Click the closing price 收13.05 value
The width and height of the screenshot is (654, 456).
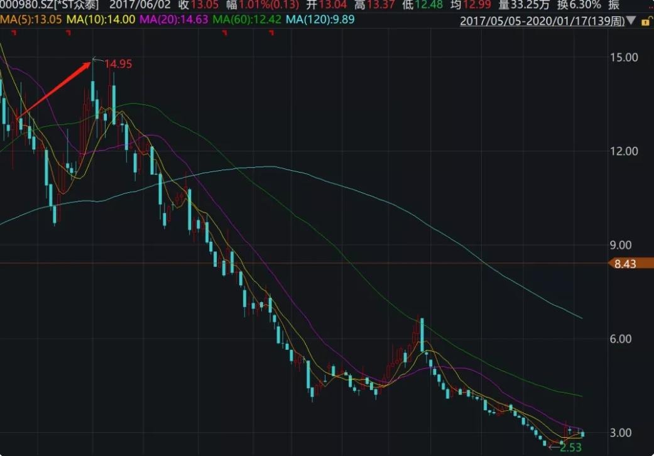click(x=199, y=5)
